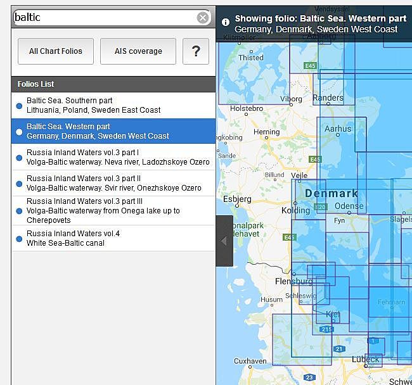Image resolution: width=412 pixels, height=385 pixels.
Task: Click Husum on the map
Action: point(271,300)
